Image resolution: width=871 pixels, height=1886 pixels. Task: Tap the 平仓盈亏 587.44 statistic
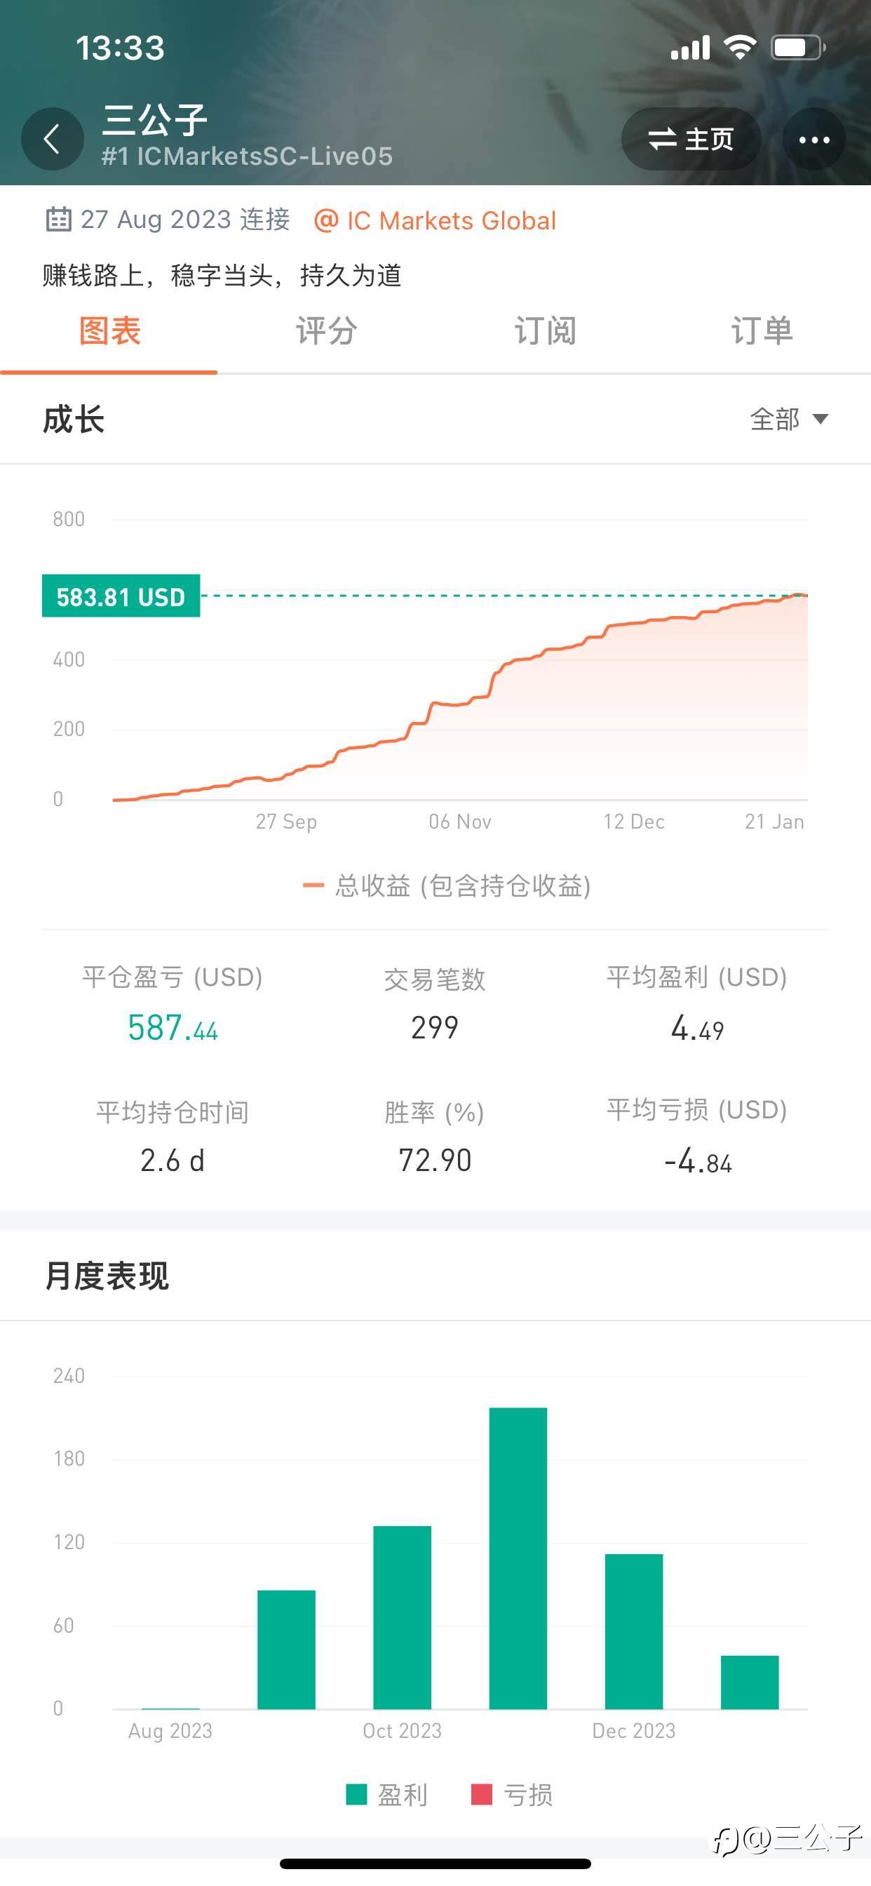(173, 1027)
